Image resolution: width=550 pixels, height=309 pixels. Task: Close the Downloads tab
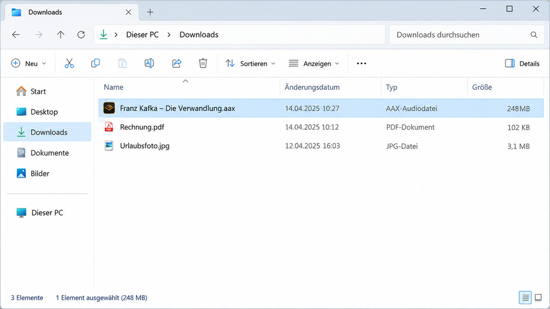point(128,12)
